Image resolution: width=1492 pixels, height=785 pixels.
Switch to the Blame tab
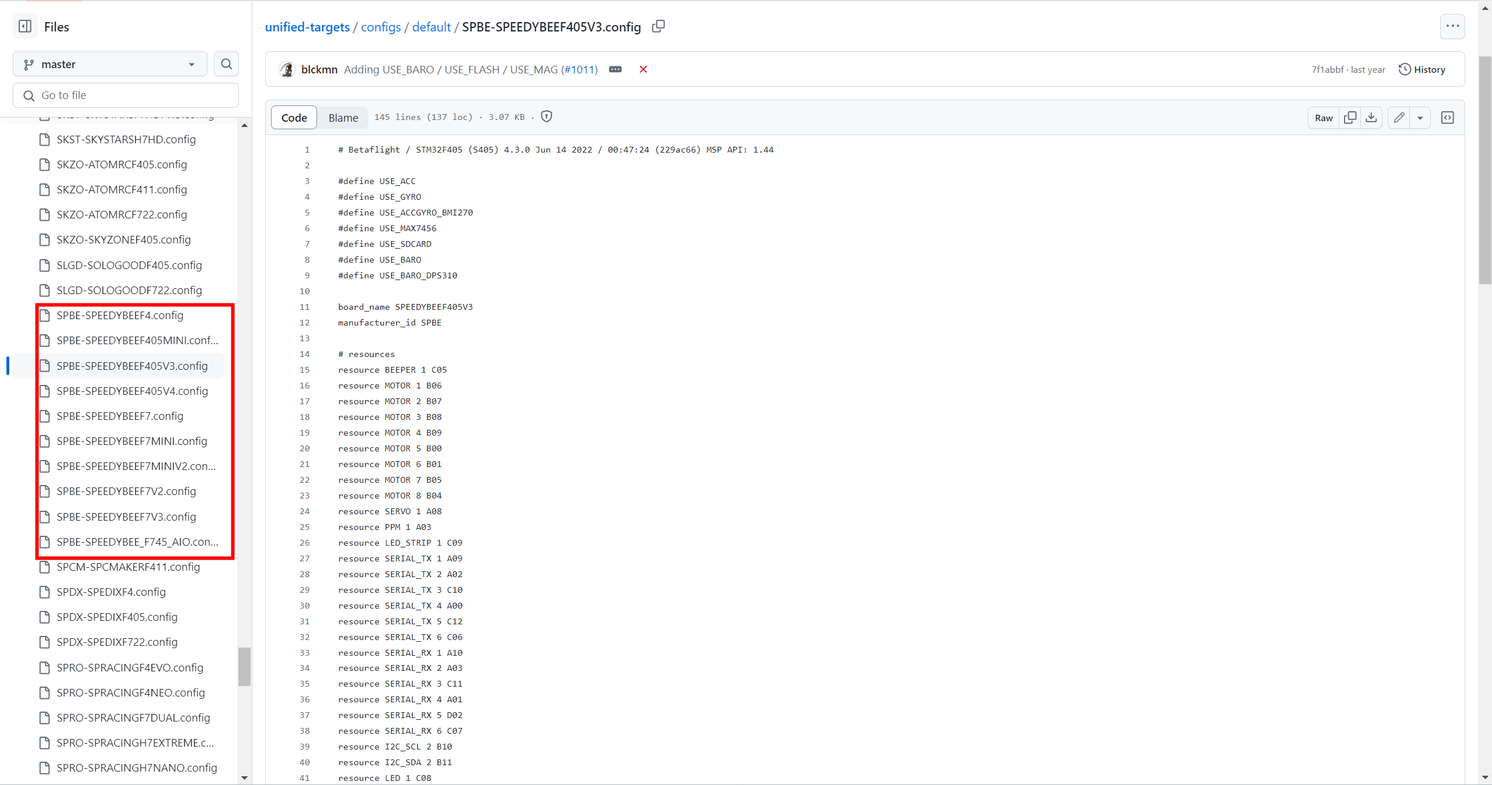[343, 118]
